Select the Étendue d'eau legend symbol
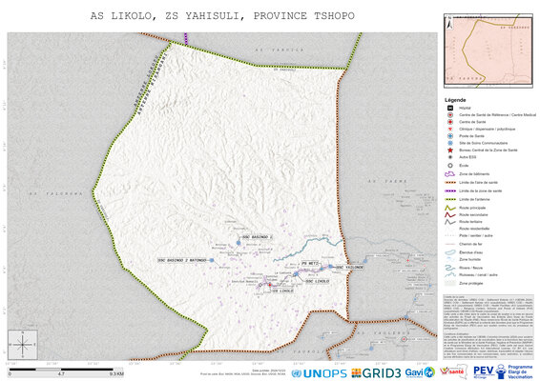540x381 pixels. [450, 252]
